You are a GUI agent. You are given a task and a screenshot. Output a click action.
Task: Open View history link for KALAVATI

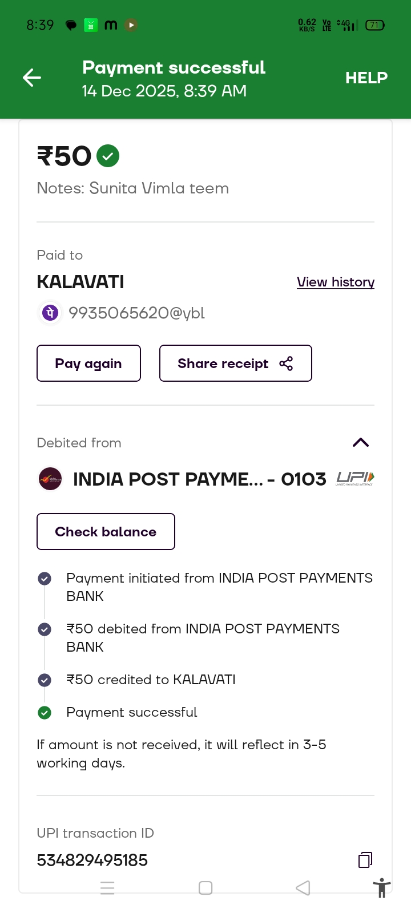tap(336, 282)
